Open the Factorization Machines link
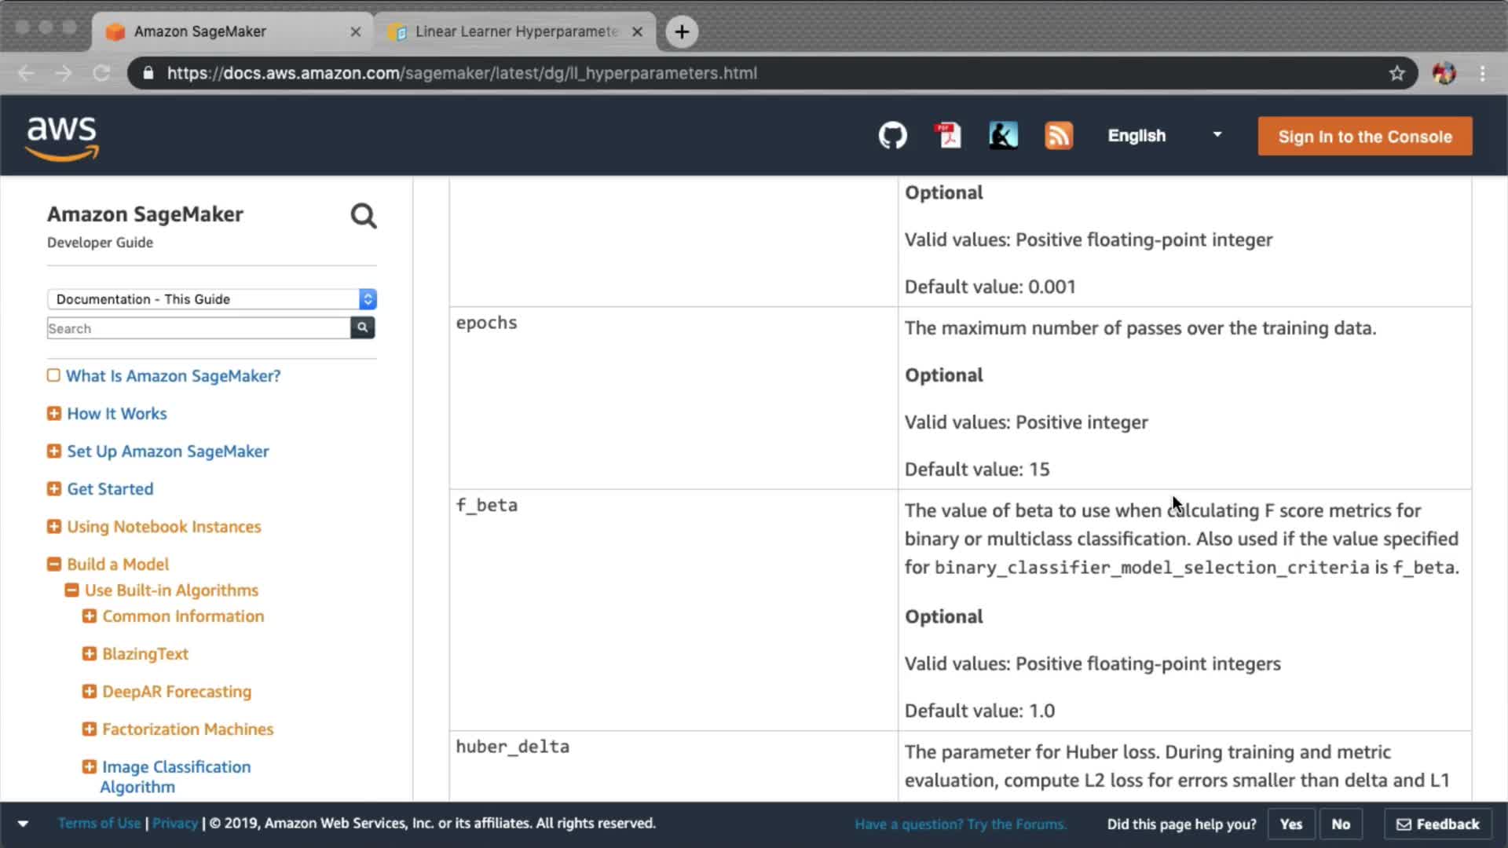1508x848 pixels. click(x=188, y=729)
